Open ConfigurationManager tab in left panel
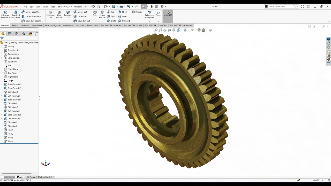 17,34
